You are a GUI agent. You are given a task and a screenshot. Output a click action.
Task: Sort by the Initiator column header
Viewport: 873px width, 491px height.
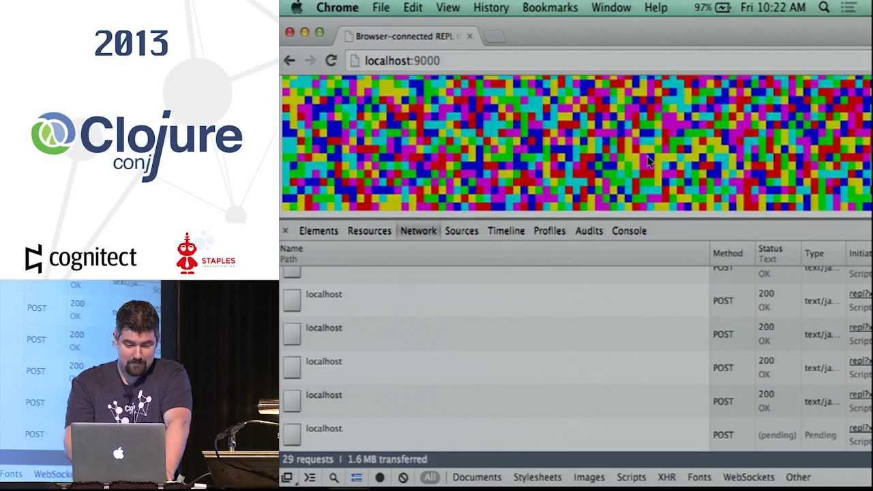pyautogui.click(x=859, y=253)
